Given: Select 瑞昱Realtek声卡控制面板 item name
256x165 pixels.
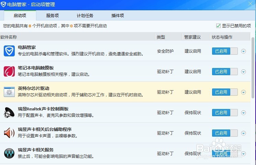Looking at the screenshot, I should coord(43,109).
